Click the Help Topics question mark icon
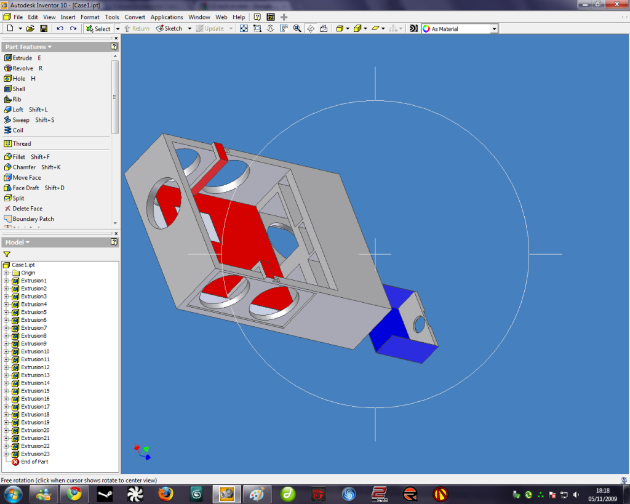 point(257,17)
